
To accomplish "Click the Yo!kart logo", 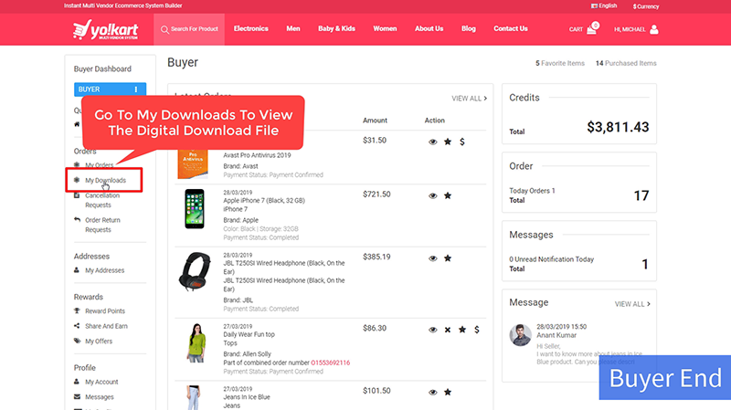I will tap(105, 29).
